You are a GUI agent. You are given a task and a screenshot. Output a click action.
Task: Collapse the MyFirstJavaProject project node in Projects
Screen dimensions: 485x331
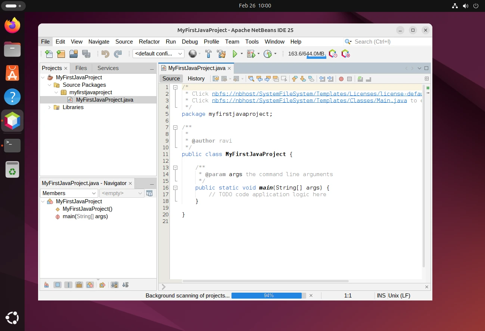coord(43,77)
